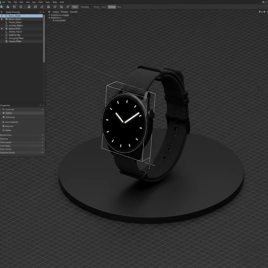Select the Scene icon beside the hierarchy title
Image resolution: width=268 pixels, height=268 pixels.
click(2, 12)
